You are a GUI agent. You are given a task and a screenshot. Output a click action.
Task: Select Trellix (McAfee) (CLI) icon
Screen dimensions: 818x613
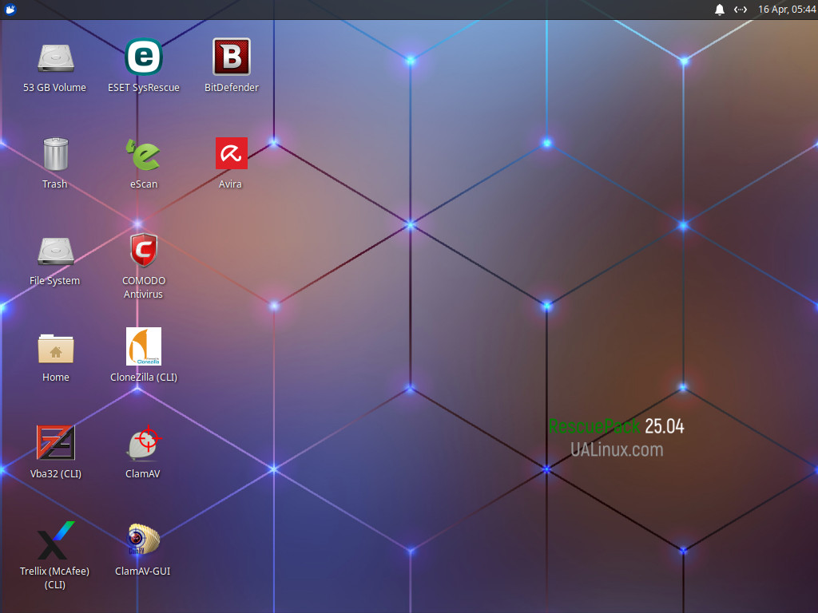(x=55, y=540)
